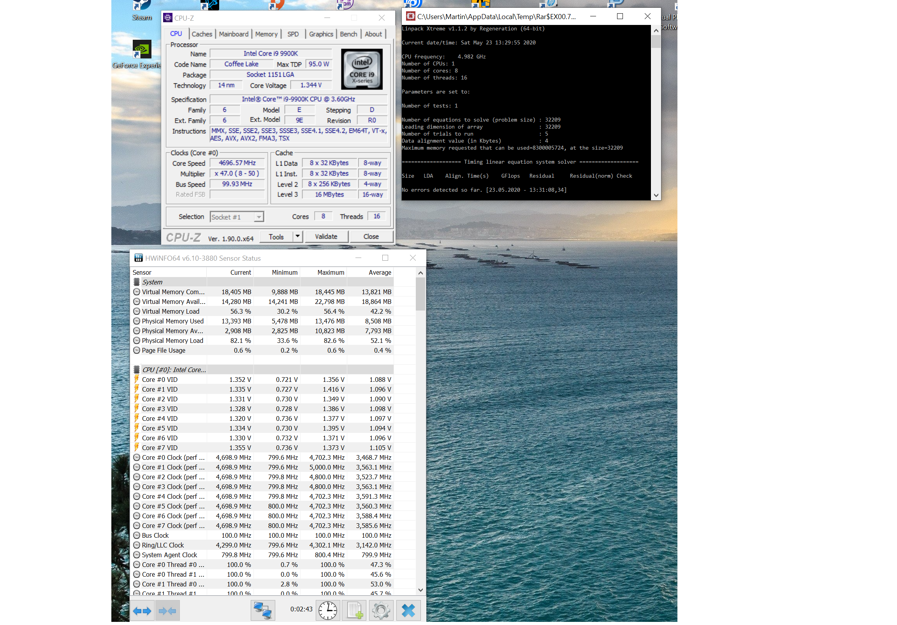This screenshot has width=897, height=625.
Task: Click the clock reset timer icon
Action: tap(327, 611)
